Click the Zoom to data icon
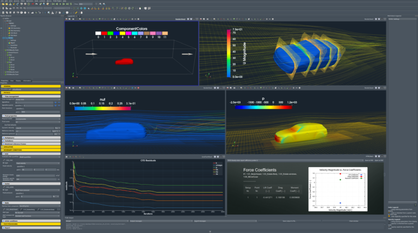This screenshot has height=233, width=418. click(78, 8)
